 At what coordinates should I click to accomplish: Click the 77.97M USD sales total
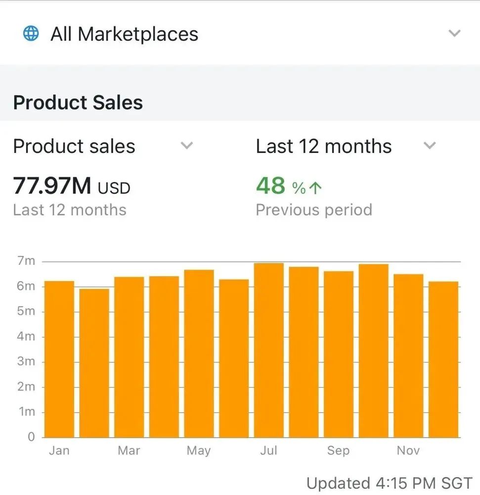71,186
